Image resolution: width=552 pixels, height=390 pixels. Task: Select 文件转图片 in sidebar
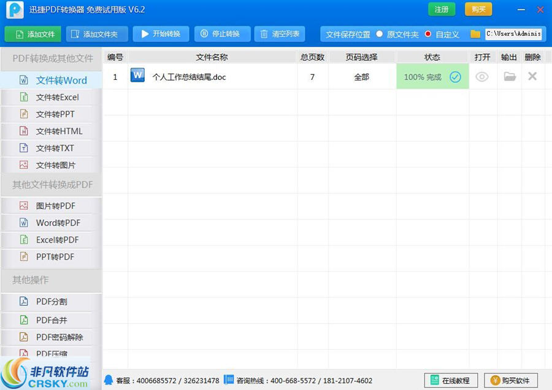pyautogui.click(x=52, y=165)
